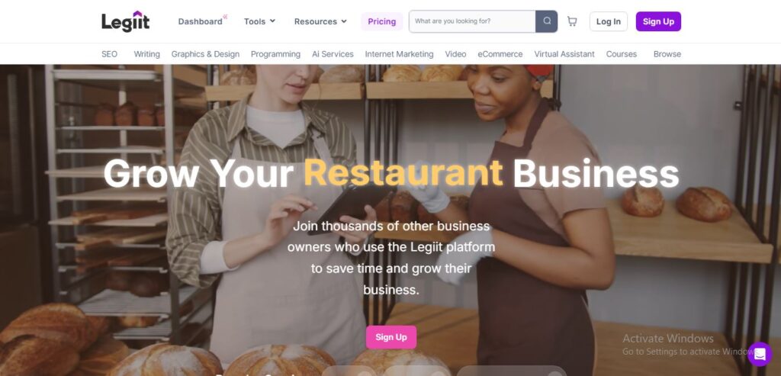Viewport: 781px width, 376px height.
Task: Click the Log In button
Action: [609, 21]
